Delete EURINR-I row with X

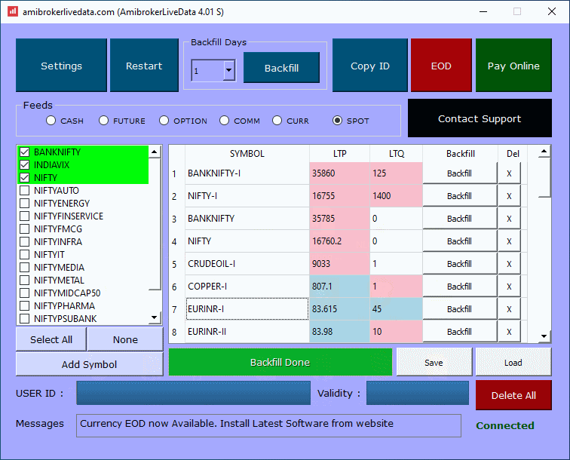509,308
